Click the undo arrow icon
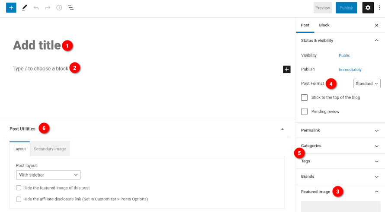 (x=36, y=8)
